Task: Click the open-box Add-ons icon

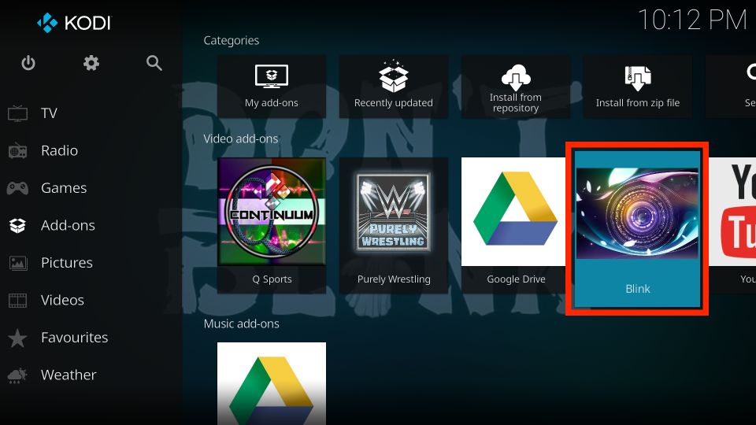Action: click(18, 226)
